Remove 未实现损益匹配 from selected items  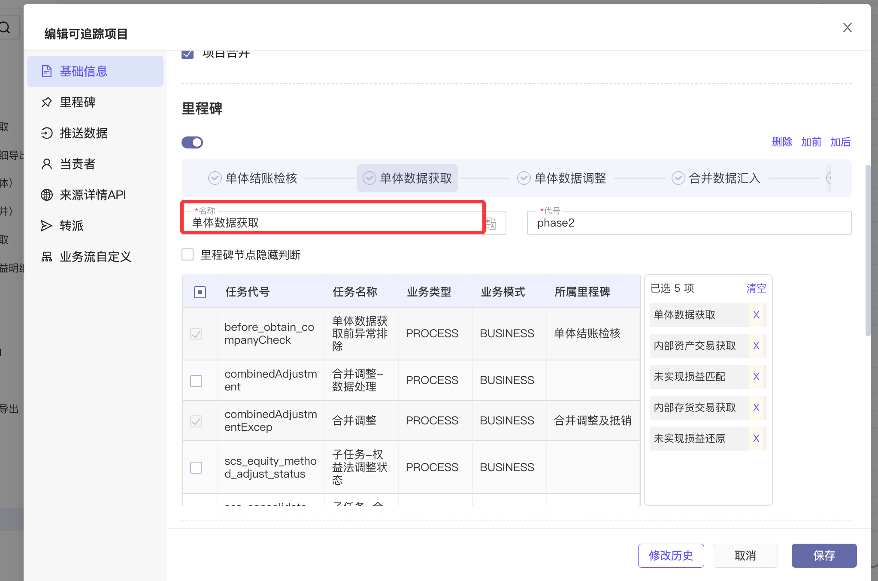(x=756, y=377)
